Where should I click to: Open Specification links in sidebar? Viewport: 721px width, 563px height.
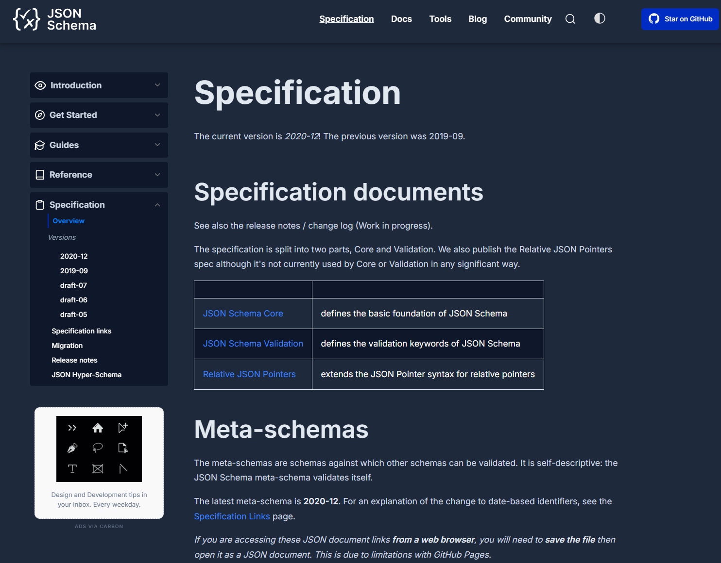[82, 331]
